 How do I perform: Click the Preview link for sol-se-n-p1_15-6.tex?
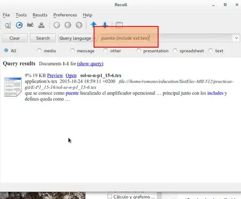[x=55, y=75]
